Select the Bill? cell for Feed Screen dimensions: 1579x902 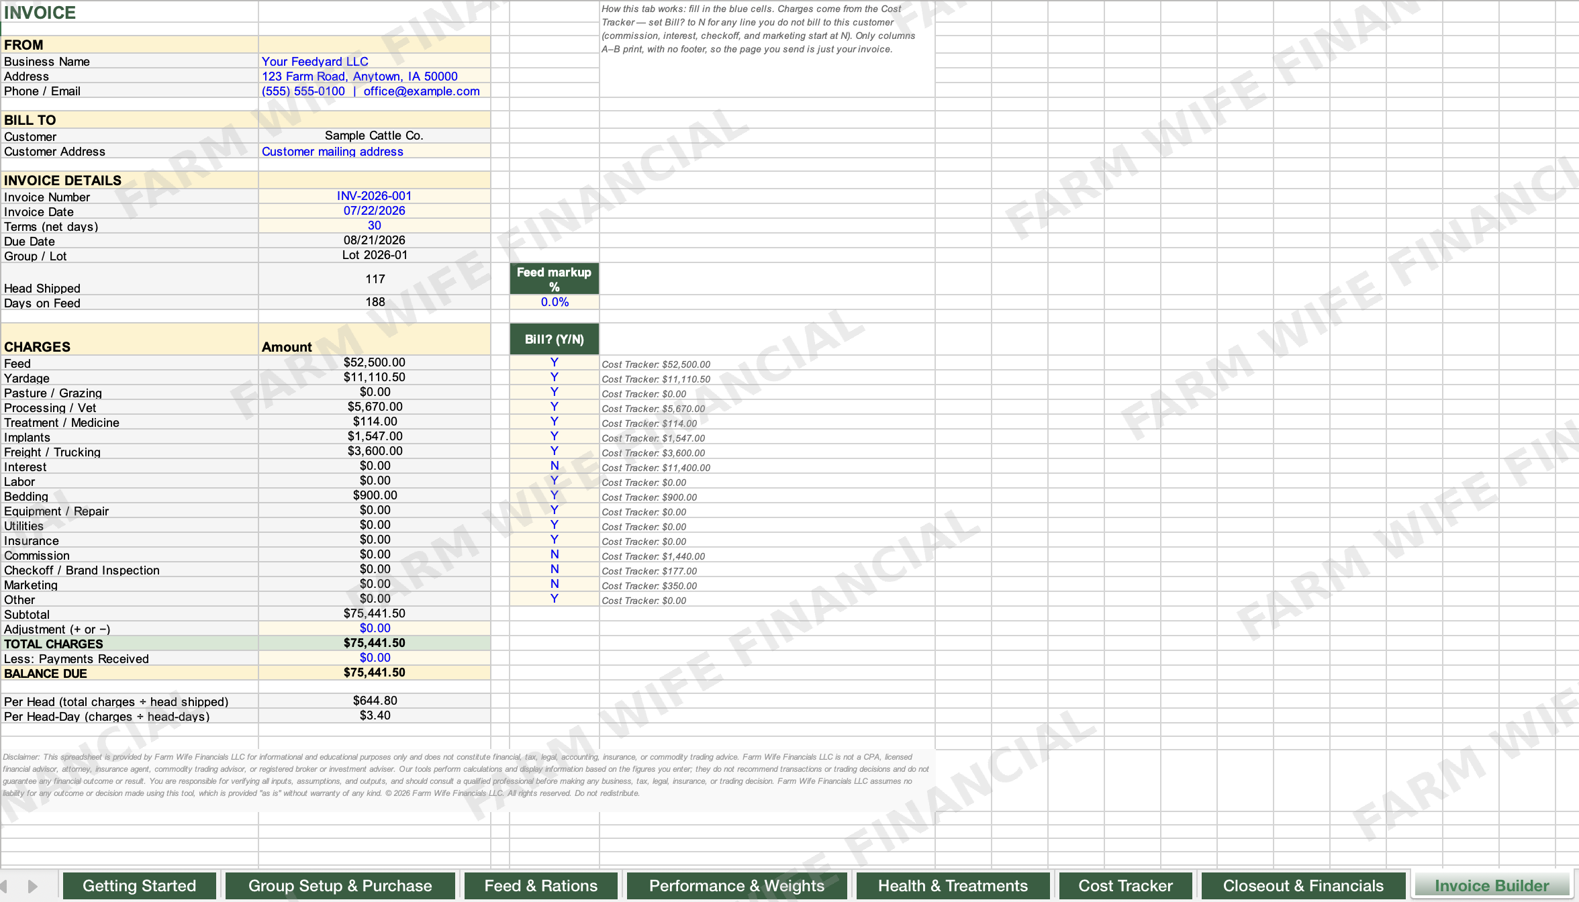point(555,362)
